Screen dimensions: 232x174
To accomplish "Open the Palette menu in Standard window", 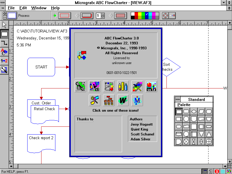I will (x=184, y=105).
